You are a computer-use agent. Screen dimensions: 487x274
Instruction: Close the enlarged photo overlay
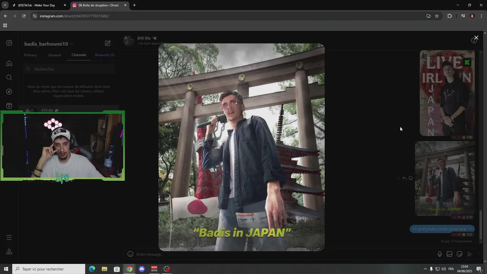click(476, 38)
